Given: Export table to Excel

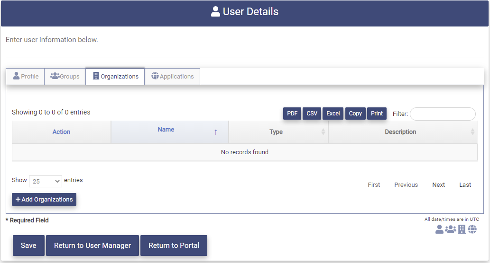Looking at the screenshot, I should click(333, 114).
